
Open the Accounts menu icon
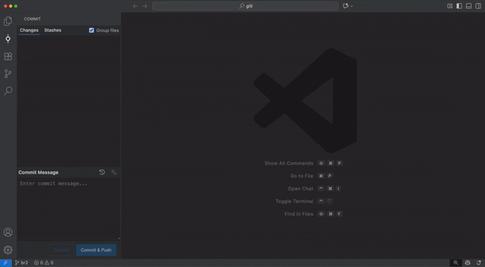click(x=8, y=232)
